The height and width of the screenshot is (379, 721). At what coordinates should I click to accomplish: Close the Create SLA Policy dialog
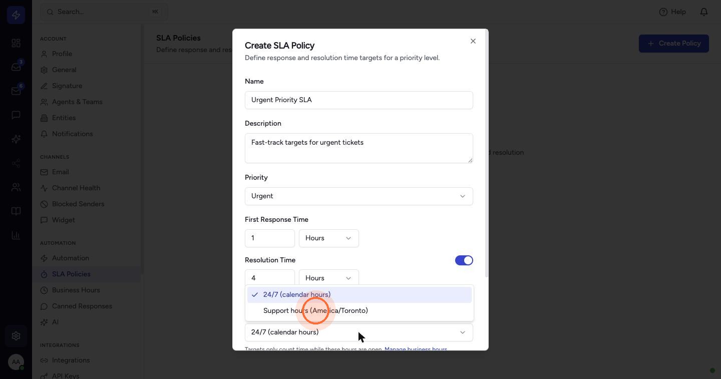point(473,41)
